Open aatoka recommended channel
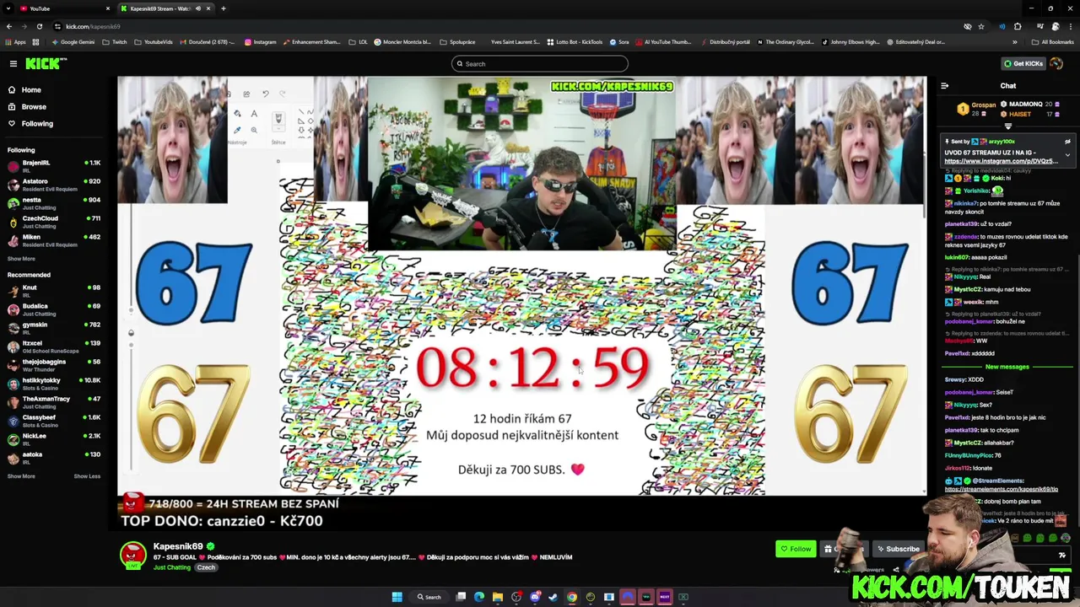The height and width of the screenshot is (607, 1080). pyautogui.click(x=54, y=458)
